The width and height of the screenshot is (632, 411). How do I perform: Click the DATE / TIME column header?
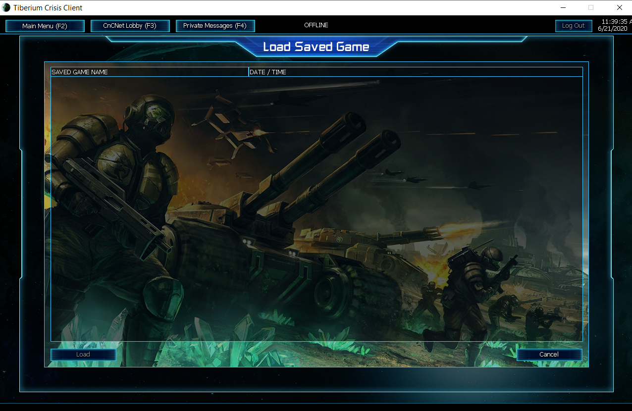click(x=415, y=72)
